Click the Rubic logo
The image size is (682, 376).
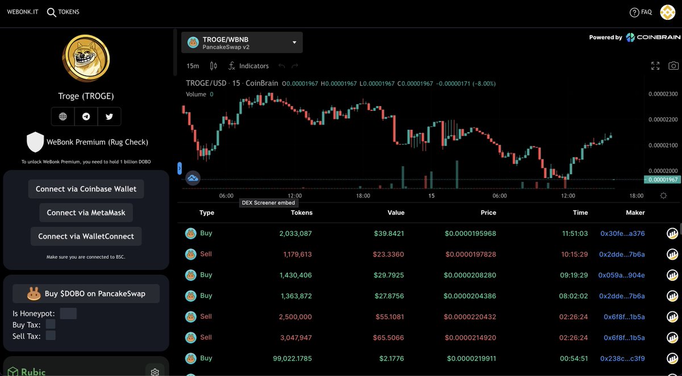click(x=26, y=372)
